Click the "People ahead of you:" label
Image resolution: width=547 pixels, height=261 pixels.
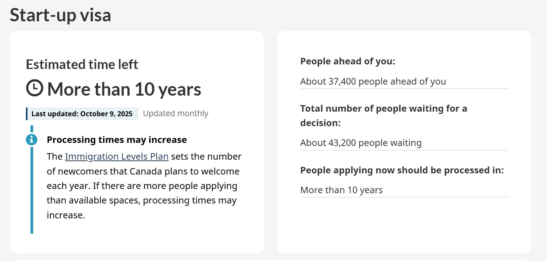pyautogui.click(x=348, y=61)
